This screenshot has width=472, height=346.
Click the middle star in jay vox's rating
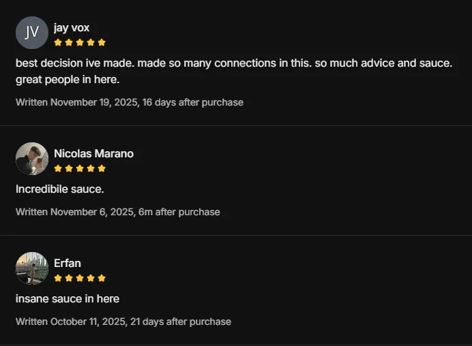point(80,42)
